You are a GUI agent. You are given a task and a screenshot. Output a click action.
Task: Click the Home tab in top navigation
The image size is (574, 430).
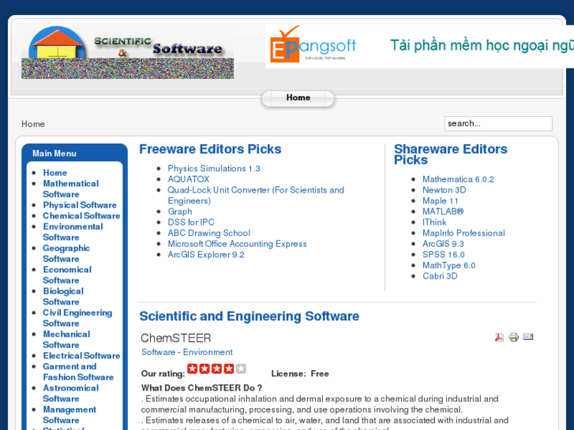[298, 98]
